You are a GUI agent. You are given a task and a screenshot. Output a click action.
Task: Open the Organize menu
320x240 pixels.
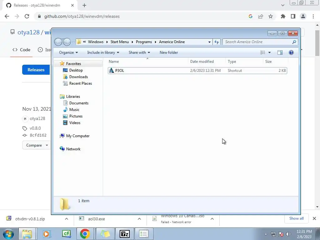coord(68,52)
